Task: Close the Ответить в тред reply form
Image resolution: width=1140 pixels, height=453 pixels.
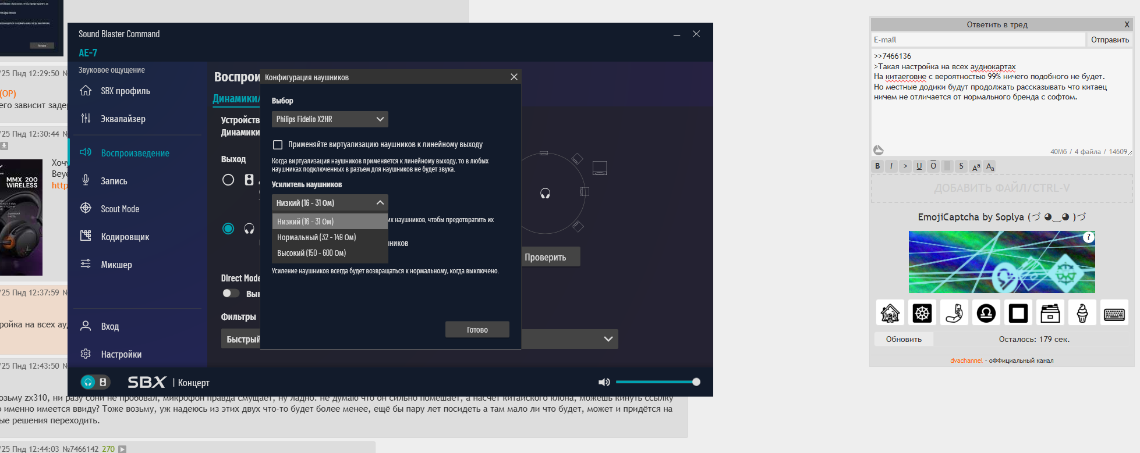Action: click(x=1127, y=24)
